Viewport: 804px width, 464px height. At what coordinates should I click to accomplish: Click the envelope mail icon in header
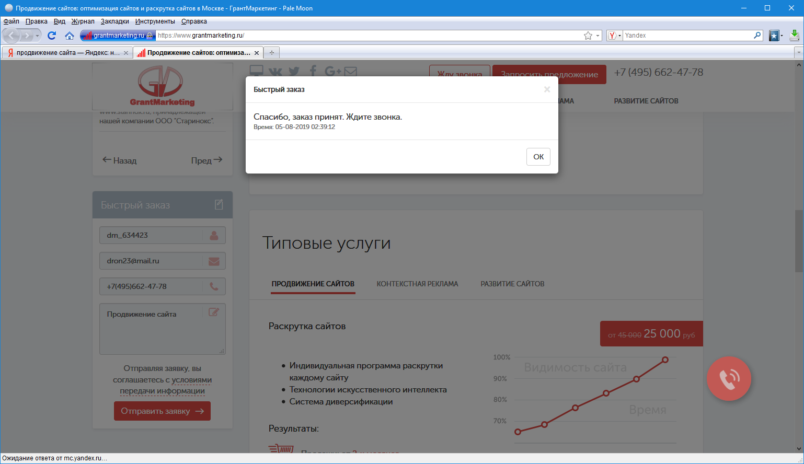pos(350,72)
